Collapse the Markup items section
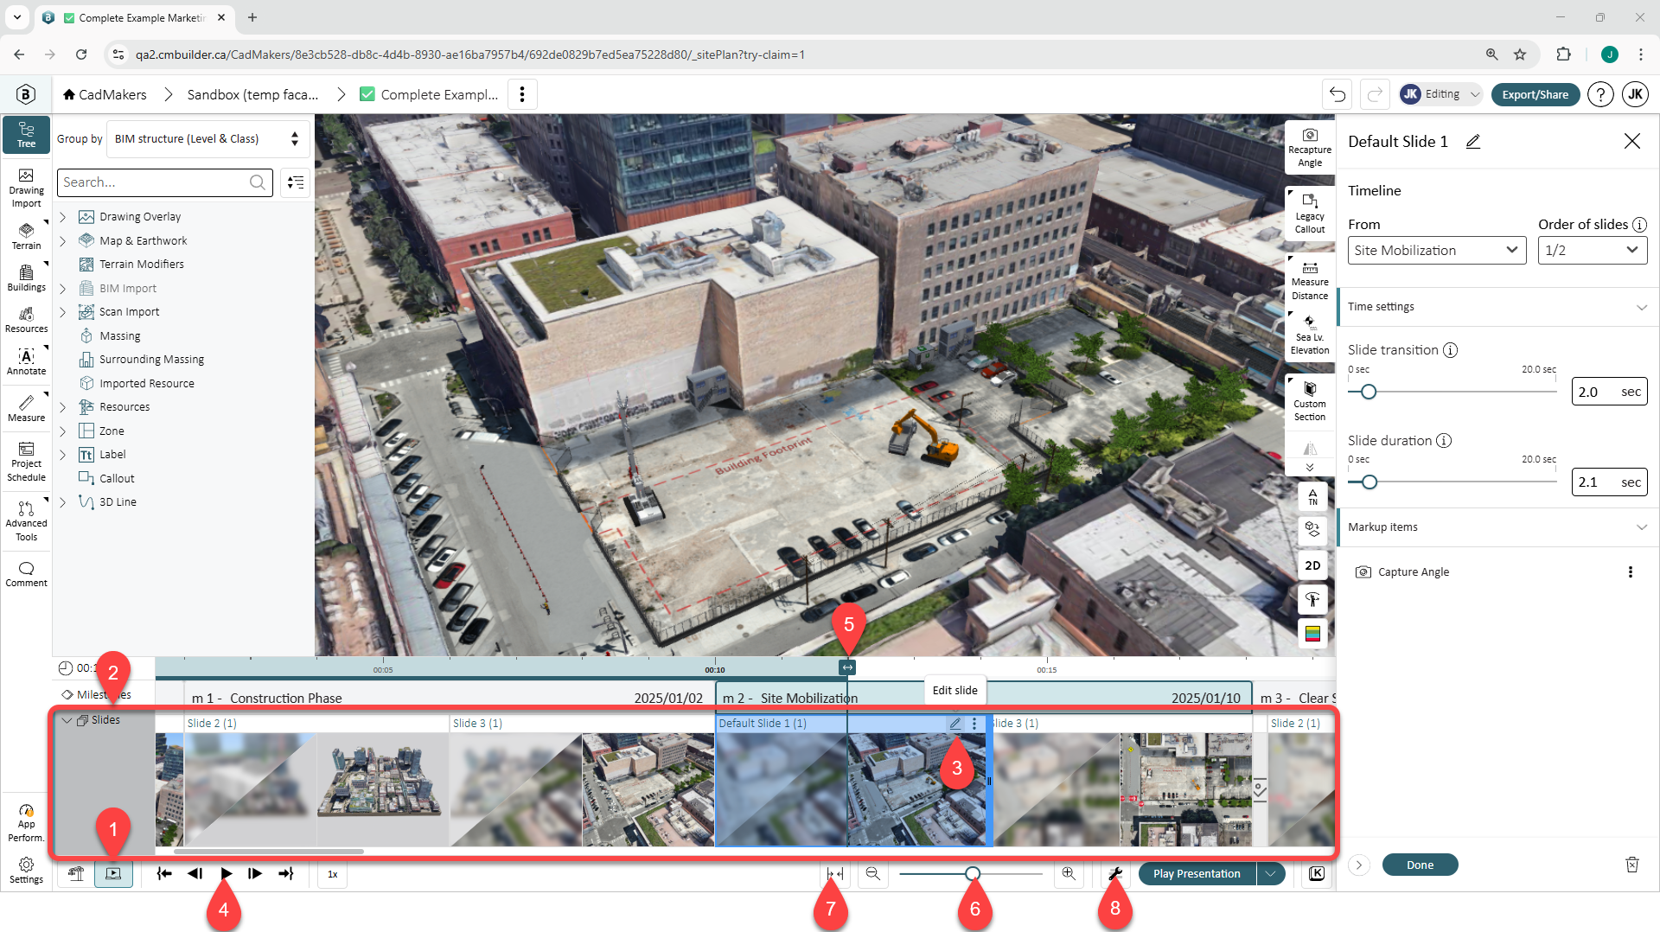 click(1641, 527)
